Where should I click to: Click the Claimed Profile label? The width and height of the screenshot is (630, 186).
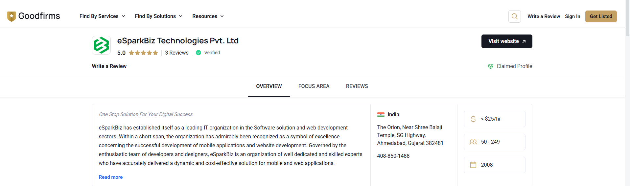tap(514, 66)
